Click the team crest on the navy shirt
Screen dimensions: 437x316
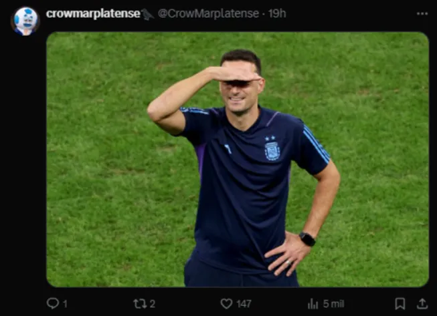272,150
